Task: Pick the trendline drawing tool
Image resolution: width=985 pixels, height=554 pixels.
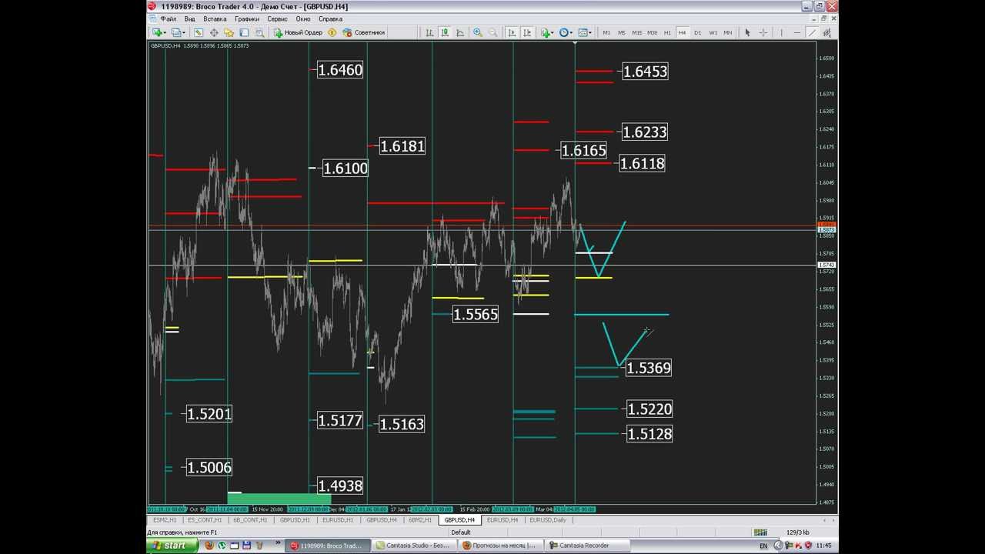Action: pyautogui.click(x=812, y=32)
